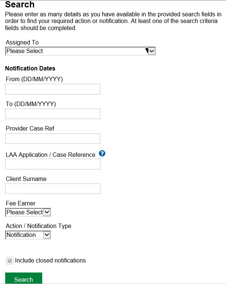
Task: Click the "Action / Notification Type" label
Action: 39,226
